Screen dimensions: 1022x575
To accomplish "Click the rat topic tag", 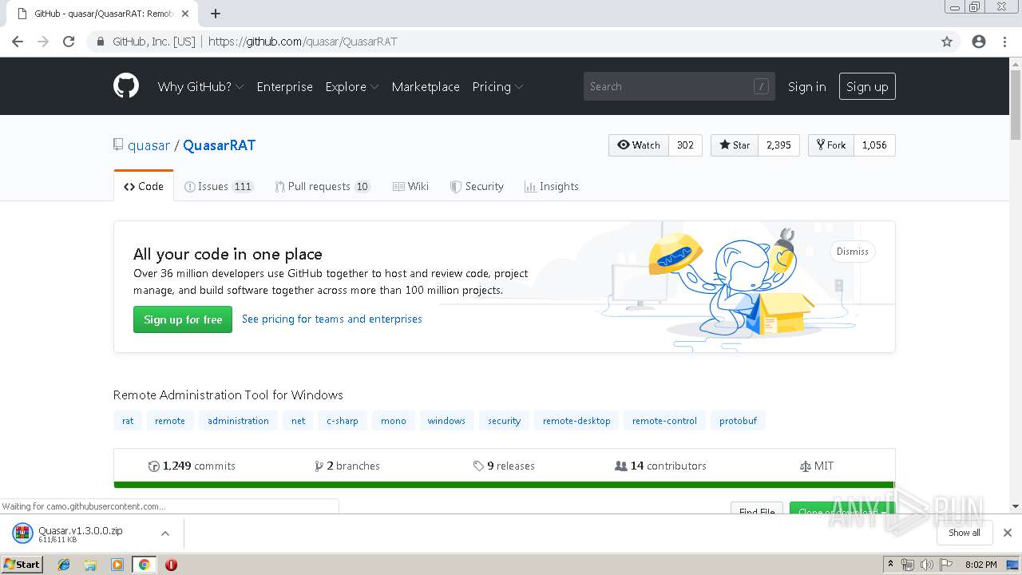I will coord(128,421).
